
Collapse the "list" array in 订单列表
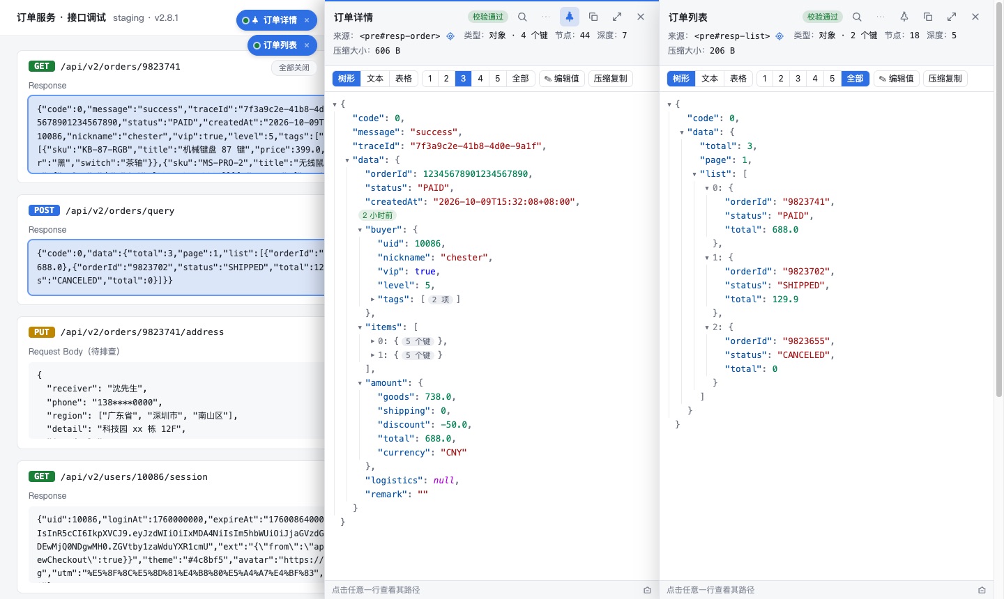coord(694,174)
